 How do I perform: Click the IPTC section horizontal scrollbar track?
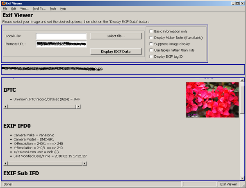coord(42,106)
